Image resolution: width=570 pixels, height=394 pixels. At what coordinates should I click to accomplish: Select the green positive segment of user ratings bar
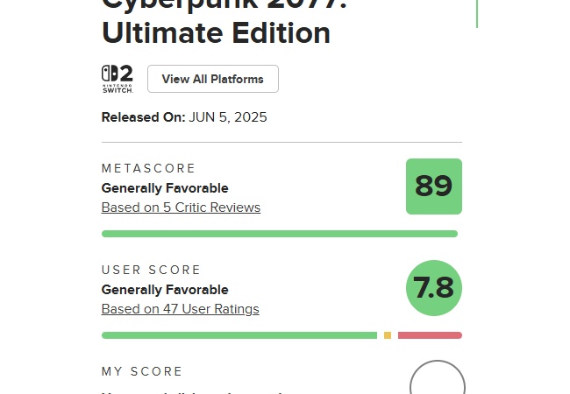tap(239, 335)
